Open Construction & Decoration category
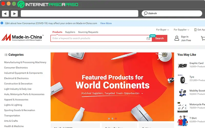 [x=18, y=84]
